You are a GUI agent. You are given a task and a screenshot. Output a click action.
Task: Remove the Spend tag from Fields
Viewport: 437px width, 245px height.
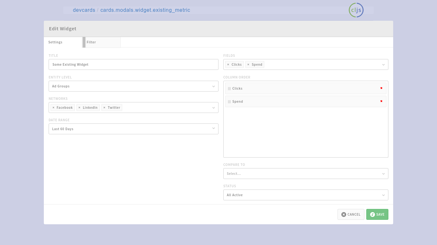pyautogui.click(x=248, y=64)
